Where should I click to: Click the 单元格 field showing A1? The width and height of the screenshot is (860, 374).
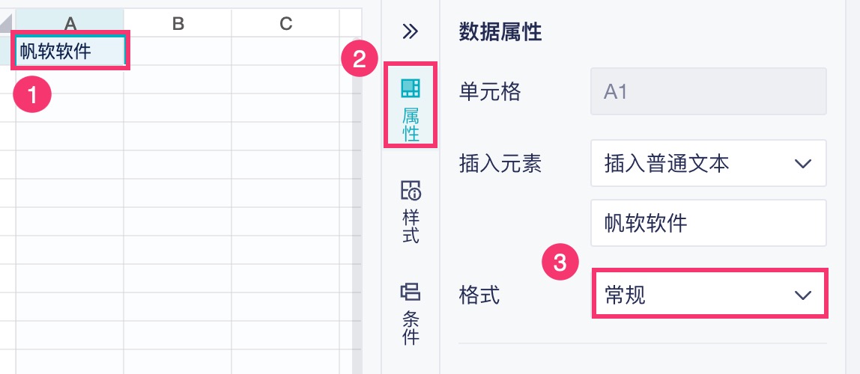coord(708,91)
